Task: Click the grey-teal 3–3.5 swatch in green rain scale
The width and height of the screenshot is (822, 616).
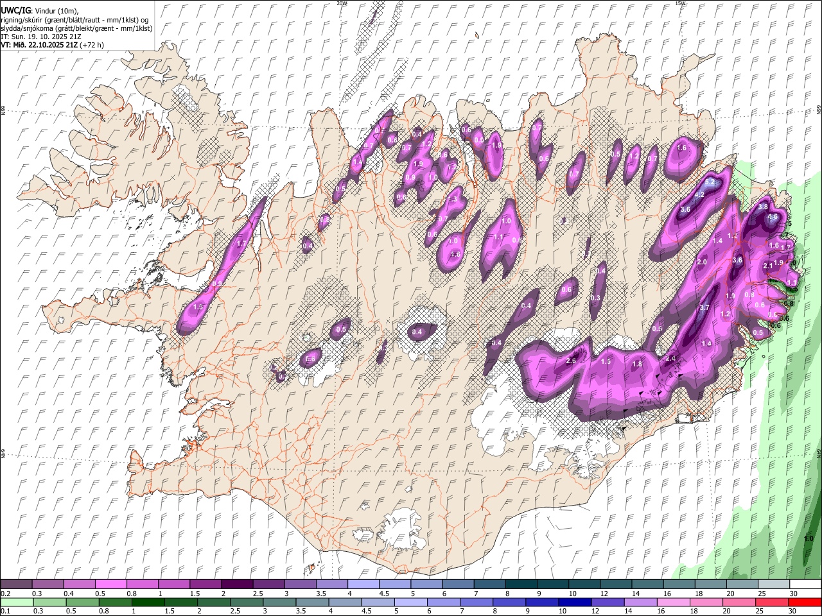Action: pos(279,602)
